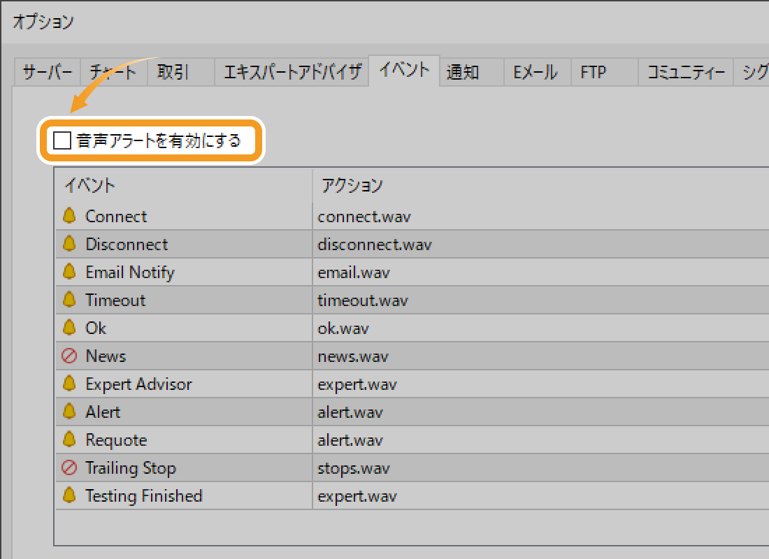The width and height of the screenshot is (769, 559).
Task: Toggle the Alert event bell icon
Action: [x=69, y=412]
